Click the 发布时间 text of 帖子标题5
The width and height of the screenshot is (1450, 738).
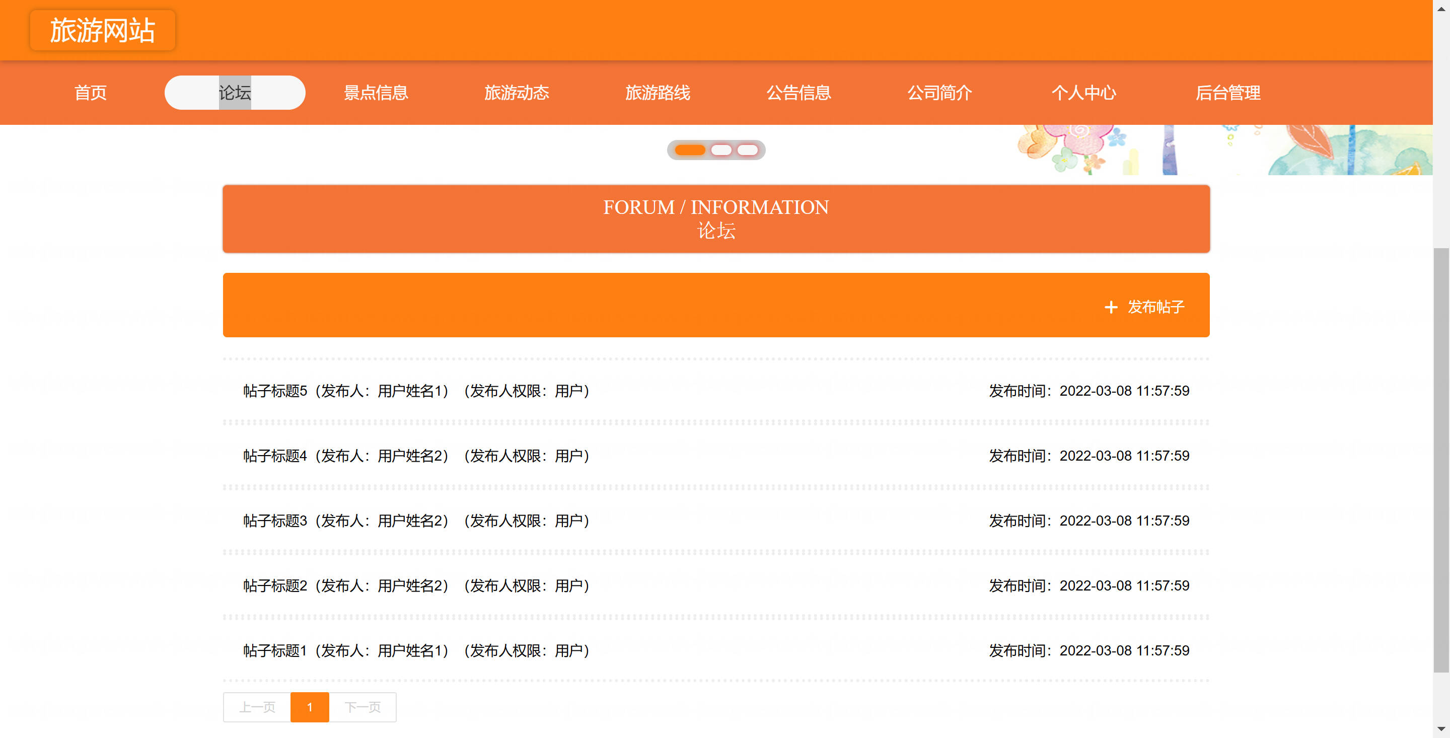[1089, 391]
